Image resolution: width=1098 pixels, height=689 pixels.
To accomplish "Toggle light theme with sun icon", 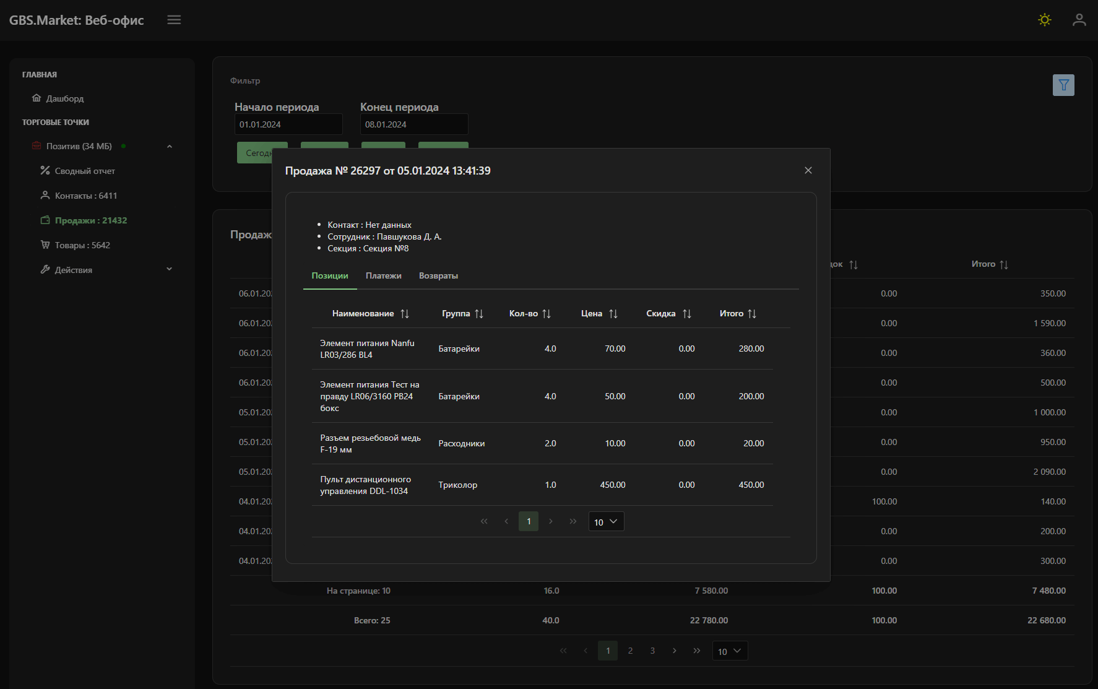I will (x=1044, y=20).
